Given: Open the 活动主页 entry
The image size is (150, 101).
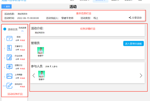Looking at the screenshot, I should point(13,29).
